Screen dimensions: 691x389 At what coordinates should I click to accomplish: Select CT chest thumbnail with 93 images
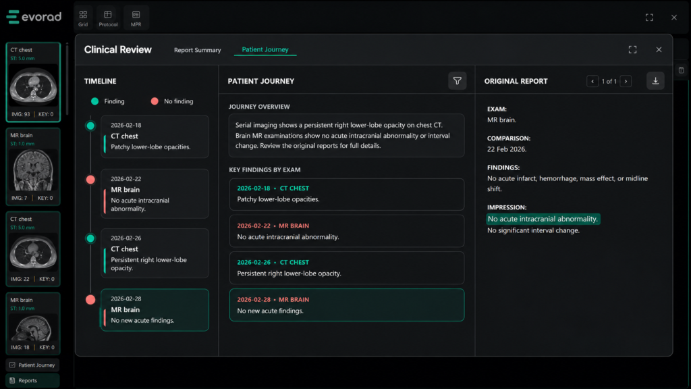click(33, 82)
